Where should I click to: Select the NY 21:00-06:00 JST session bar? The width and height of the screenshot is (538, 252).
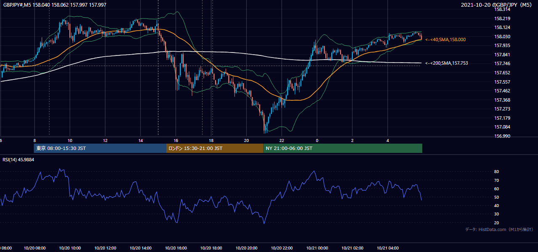(343, 148)
